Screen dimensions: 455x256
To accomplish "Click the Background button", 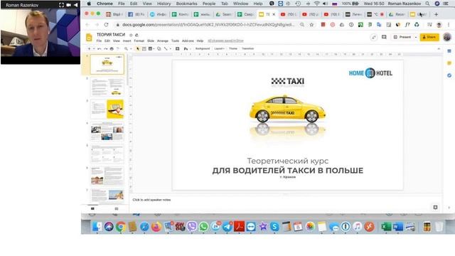I will (x=202, y=49).
